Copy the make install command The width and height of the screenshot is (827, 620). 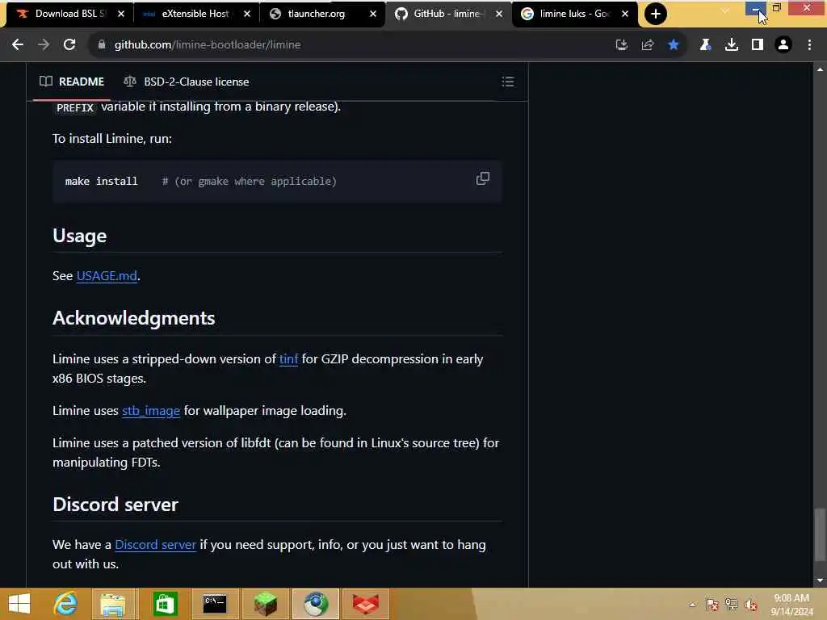coord(483,178)
